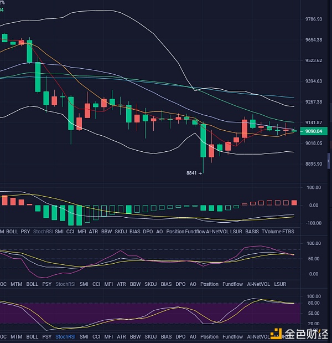Select ATR in the top indicator row
332x343 pixels.
(94, 232)
